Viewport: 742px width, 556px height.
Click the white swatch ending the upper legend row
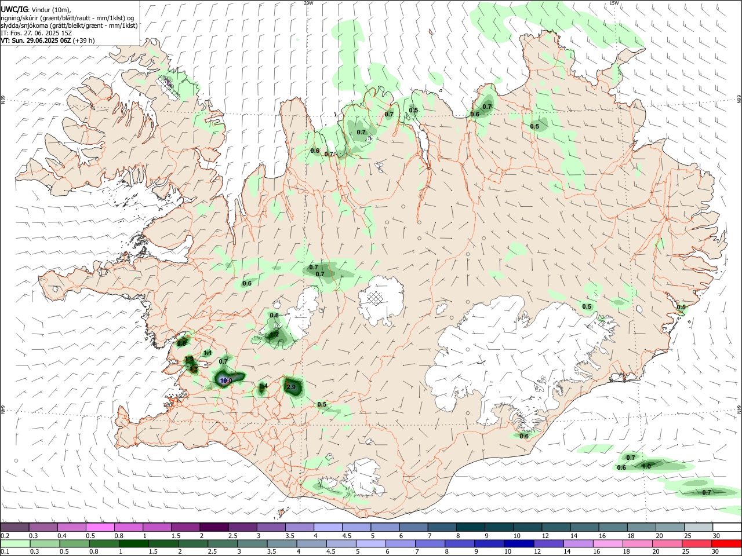tap(726, 527)
